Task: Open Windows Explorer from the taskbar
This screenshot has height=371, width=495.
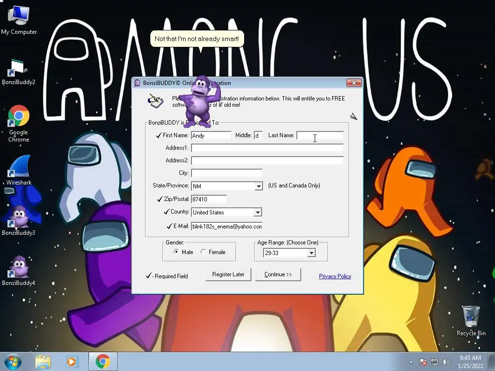Action: tap(43, 361)
